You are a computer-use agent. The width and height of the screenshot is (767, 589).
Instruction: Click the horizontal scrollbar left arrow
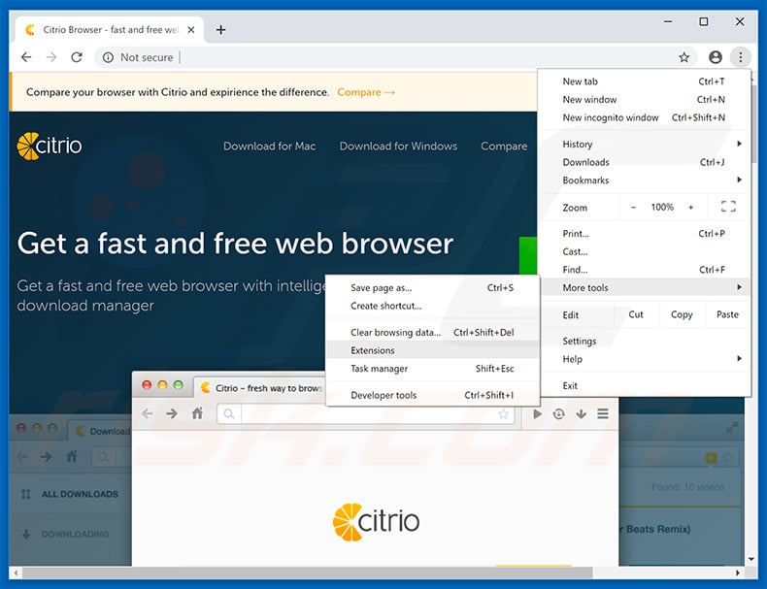click(x=16, y=573)
